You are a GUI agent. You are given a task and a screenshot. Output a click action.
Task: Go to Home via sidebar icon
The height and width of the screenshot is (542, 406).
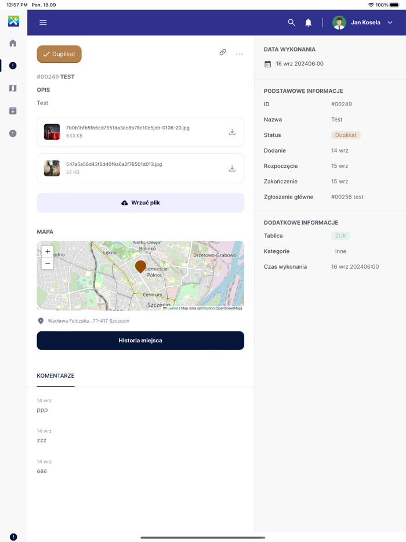coord(13,43)
